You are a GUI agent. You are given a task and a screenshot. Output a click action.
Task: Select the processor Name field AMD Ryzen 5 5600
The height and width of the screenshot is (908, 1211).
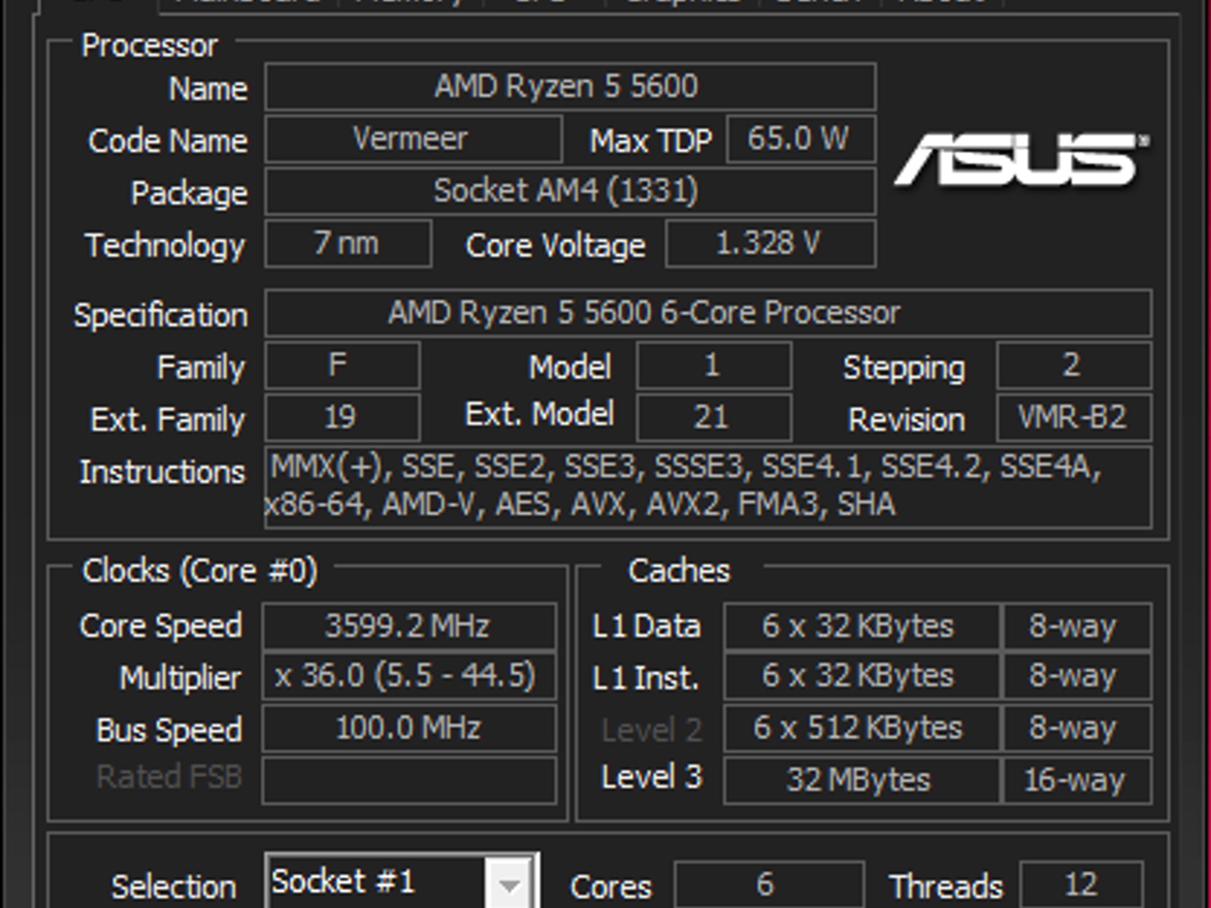570,87
